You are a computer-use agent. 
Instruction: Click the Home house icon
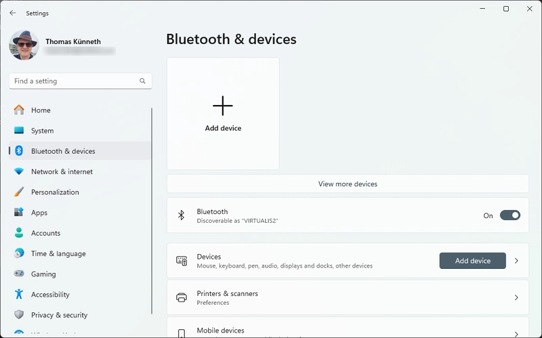tap(19, 110)
